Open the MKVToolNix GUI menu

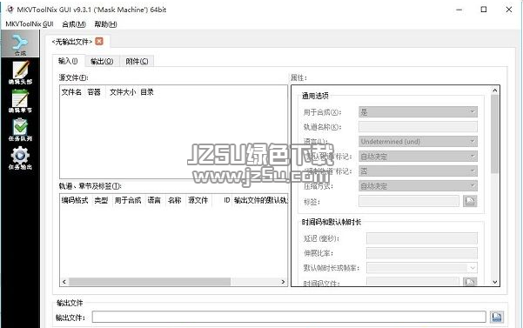[x=30, y=24]
